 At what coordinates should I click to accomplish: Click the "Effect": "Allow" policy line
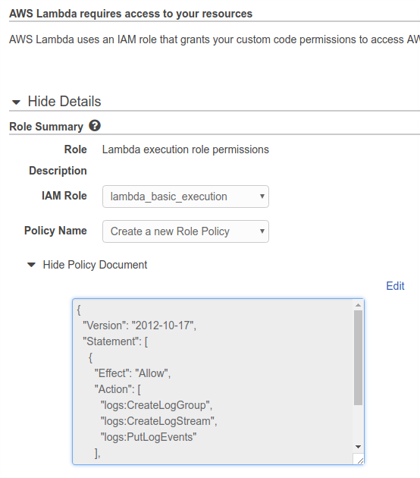click(x=133, y=373)
